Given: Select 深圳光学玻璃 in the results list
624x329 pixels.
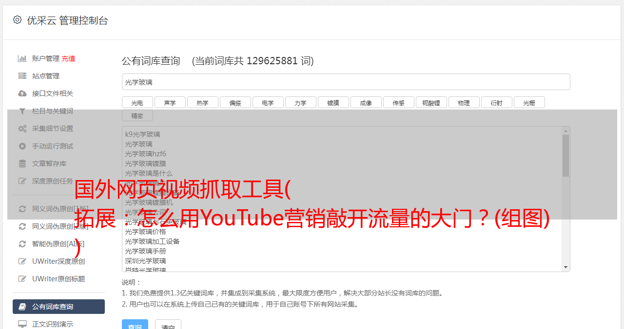Looking at the screenshot, I should pos(145,261).
